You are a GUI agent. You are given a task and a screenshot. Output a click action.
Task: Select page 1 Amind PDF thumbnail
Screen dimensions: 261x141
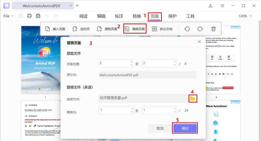41,60
